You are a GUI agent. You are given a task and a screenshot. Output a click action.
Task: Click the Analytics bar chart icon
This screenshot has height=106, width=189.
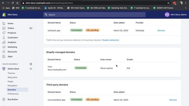coord(4,42)
